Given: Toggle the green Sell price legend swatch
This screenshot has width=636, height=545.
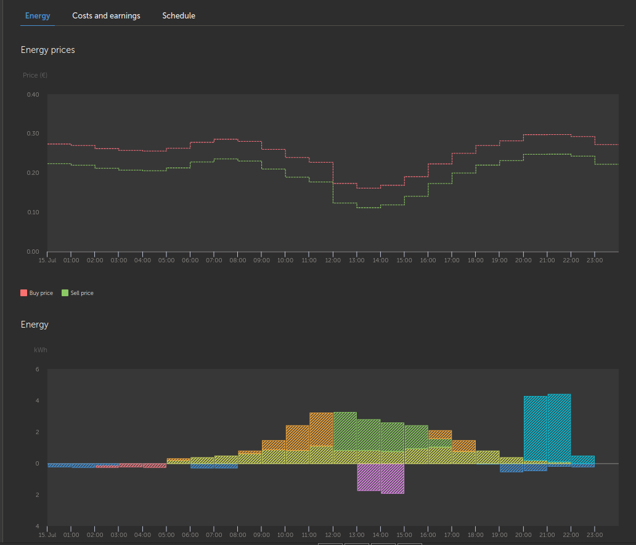Looking at the screenshot, I should (x=65, y=293).
